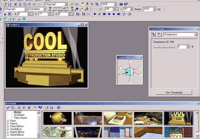Select the bottom radio point in Camera View
The width and height of the screenshot is (200, 139).
[130, 82]
